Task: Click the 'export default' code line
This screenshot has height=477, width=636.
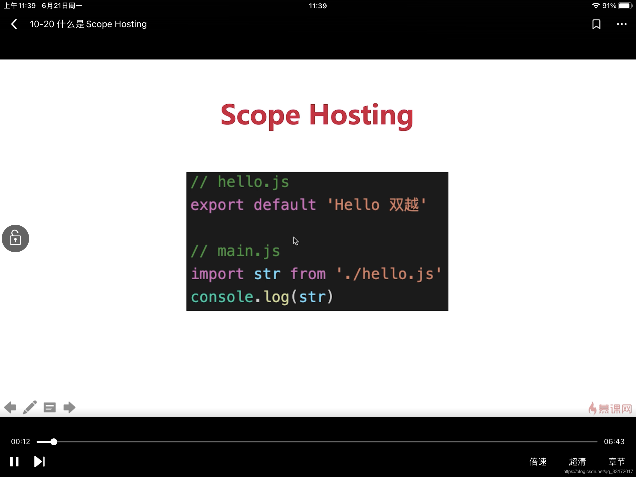Action: pos(309,205)
